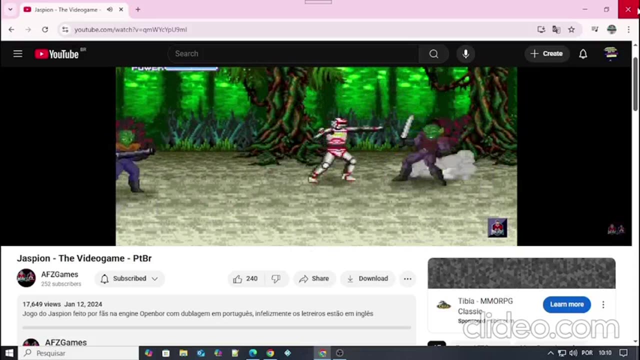640x360 pixels.
Task: Open more actions menu beside Download
Action: click(407, 278)
